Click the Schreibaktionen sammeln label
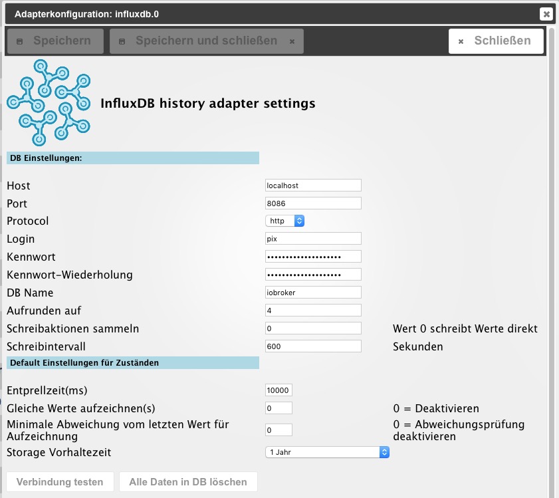 [72, 328]
